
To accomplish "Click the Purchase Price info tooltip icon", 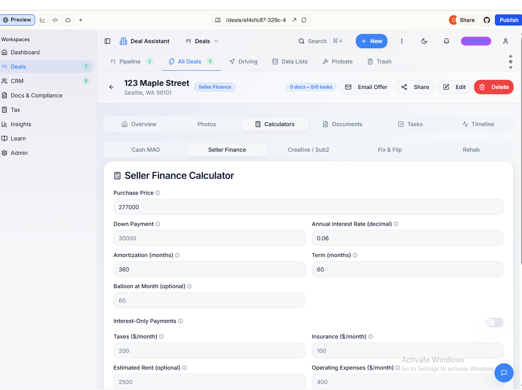I will [158, 193].
